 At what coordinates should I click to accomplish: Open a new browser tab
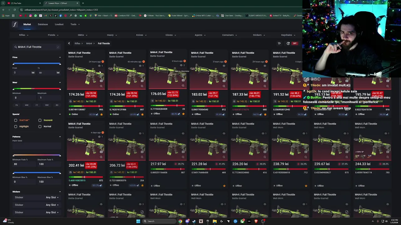(x=83, y=3)
